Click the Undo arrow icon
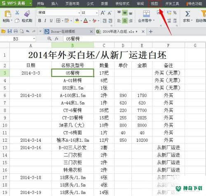The image size is (206, 196). pos(28,31)
